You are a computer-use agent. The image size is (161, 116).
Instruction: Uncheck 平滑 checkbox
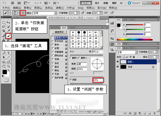[53, 74]
